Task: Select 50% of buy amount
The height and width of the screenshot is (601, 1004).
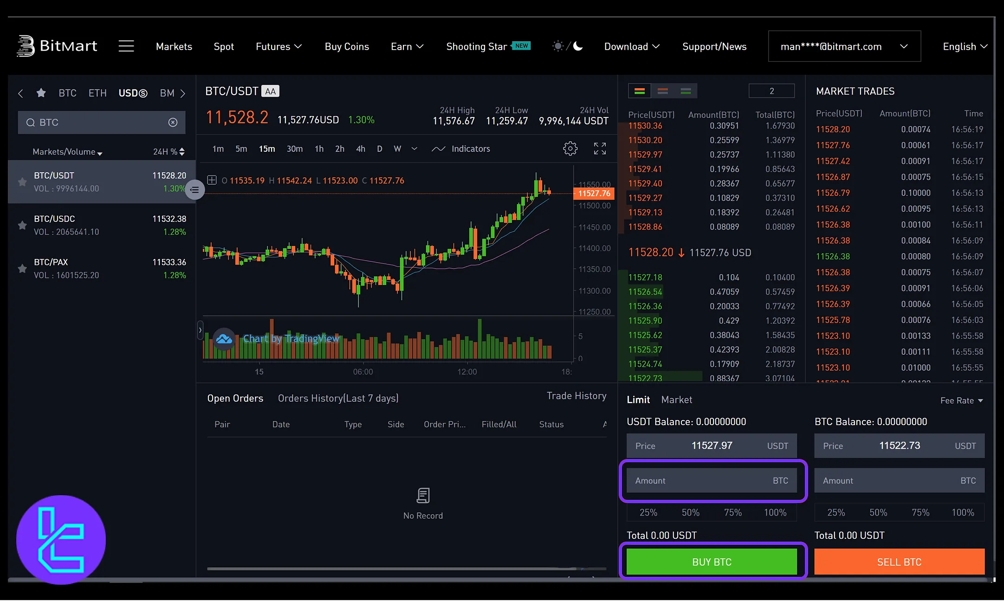Action: click(x=690, y=512)
